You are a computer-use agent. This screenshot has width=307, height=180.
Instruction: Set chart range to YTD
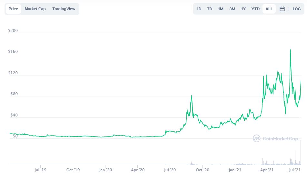[255, 9]
